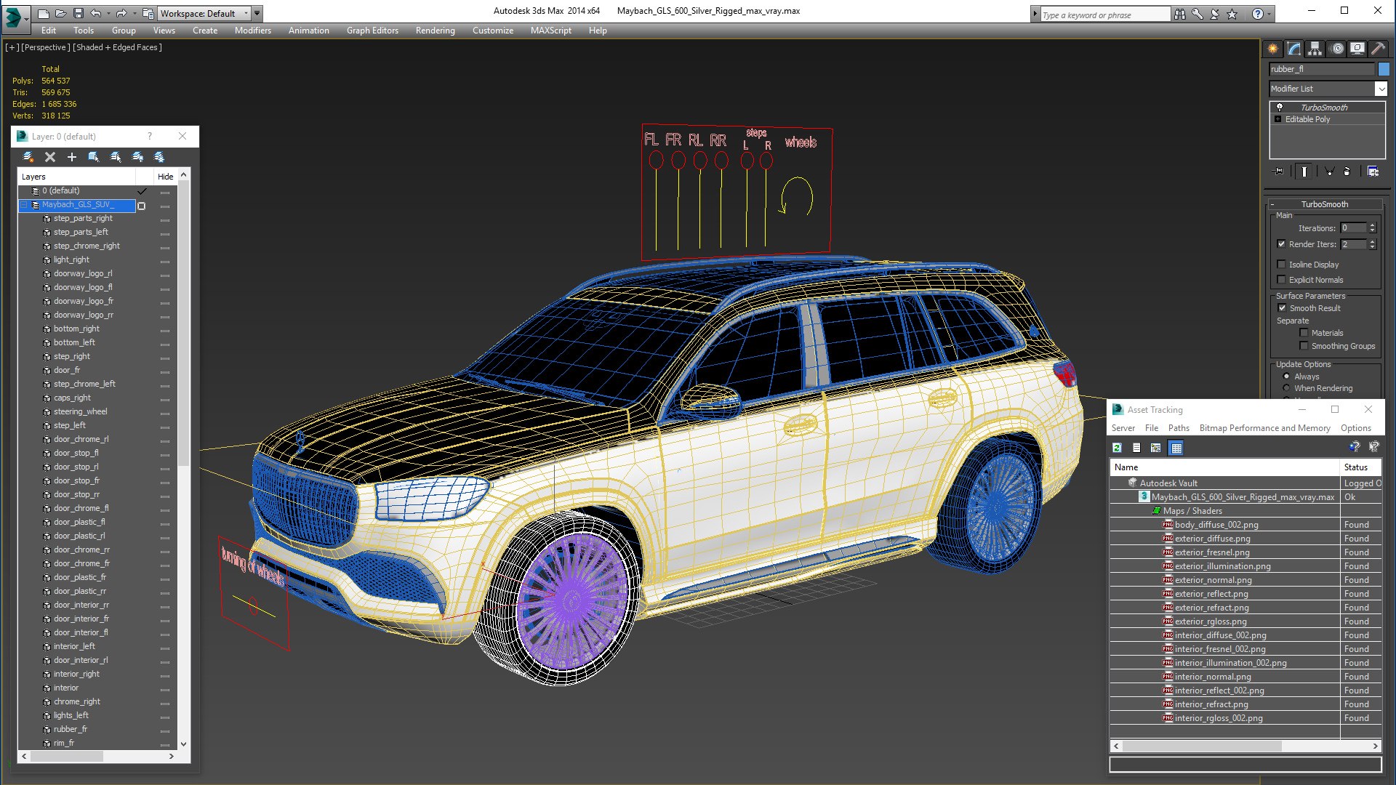Select Always update option
Screen dimensions: 1396x785
click(1286, 377)
